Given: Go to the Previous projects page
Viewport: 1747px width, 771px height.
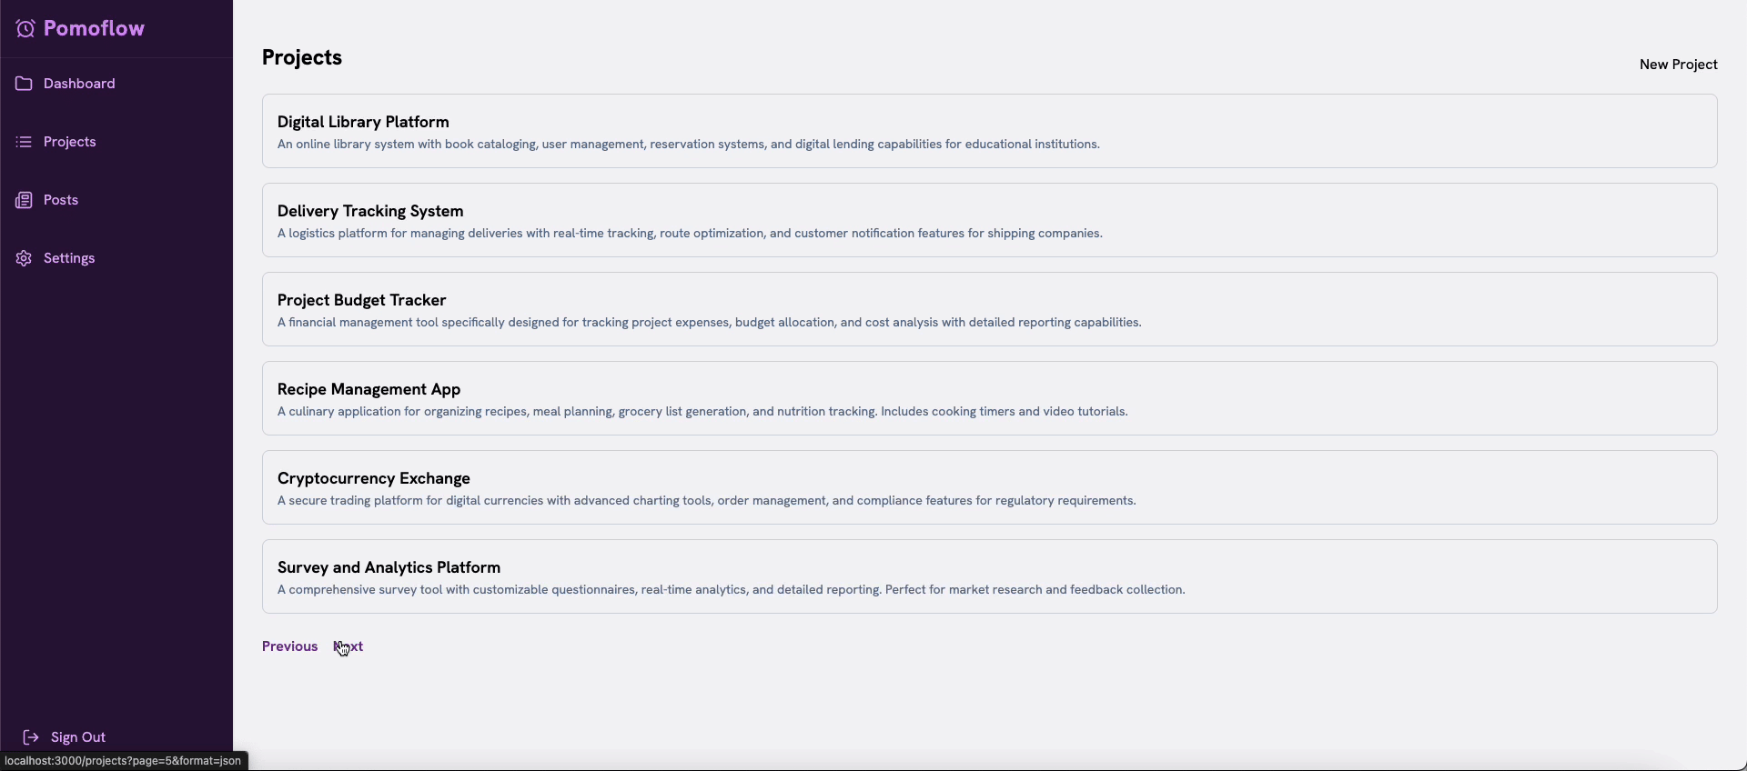Looking at the screenshot, I should click(289, 646).
